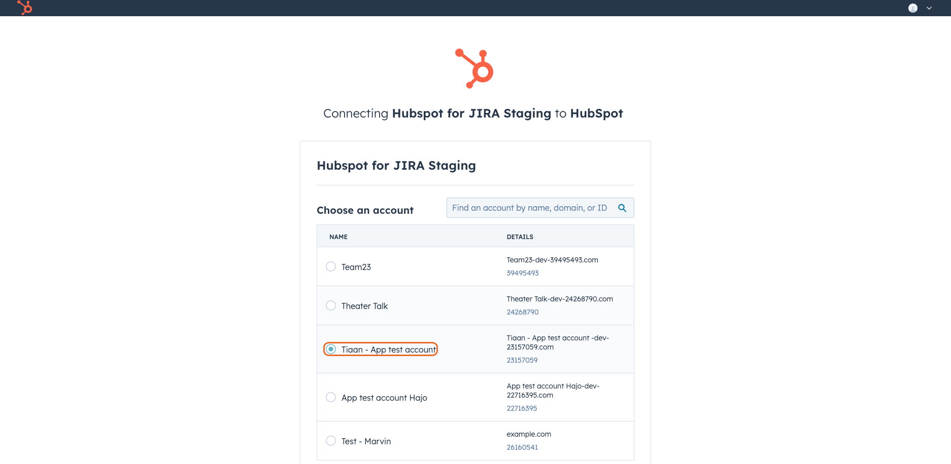Click the large orange HubSpot logo

(474, 68)
